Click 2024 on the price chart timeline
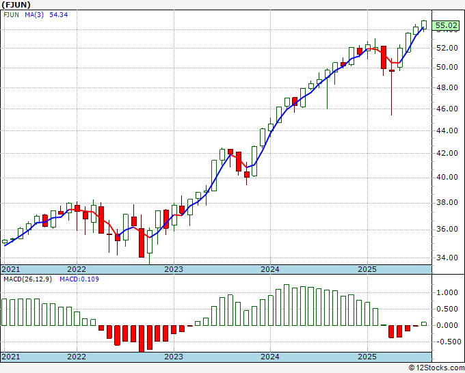Image resolution: width=465 pixels, height=373 pixels. point(270,269)
